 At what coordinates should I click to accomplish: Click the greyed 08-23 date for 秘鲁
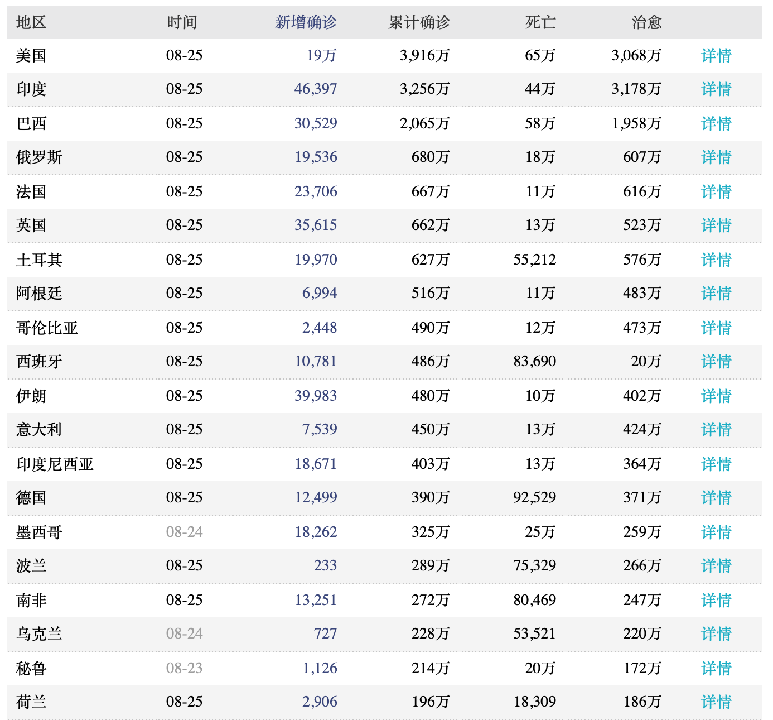(x=184, y=668)
